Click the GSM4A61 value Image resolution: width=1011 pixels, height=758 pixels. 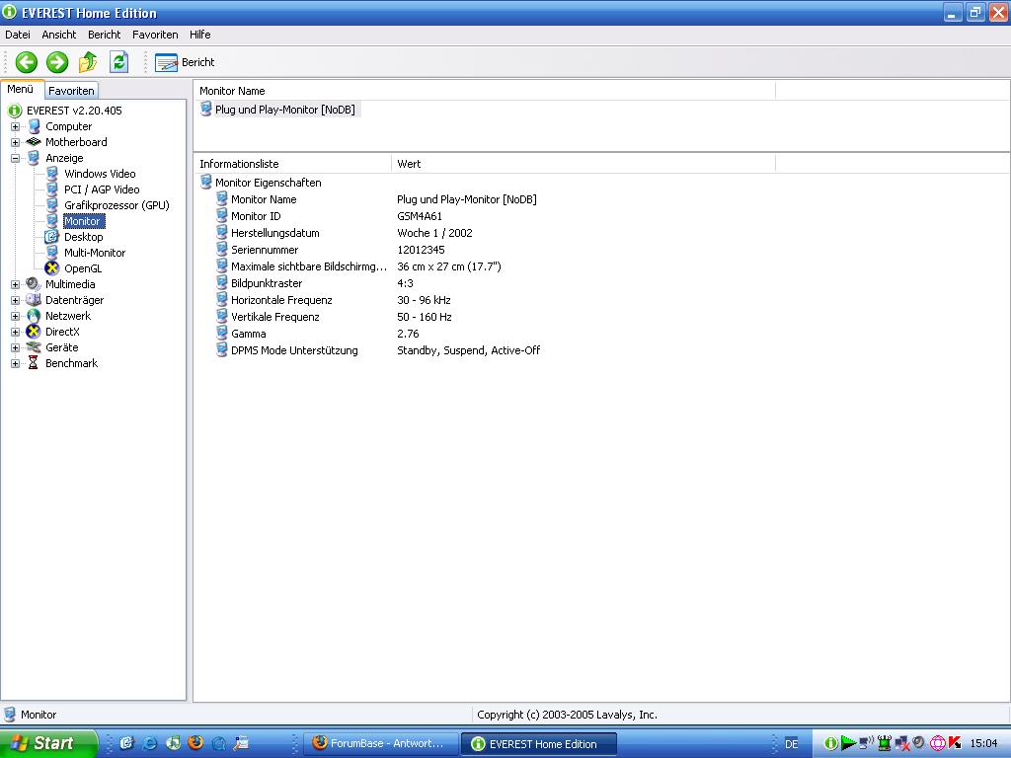(x=420, y=216)
